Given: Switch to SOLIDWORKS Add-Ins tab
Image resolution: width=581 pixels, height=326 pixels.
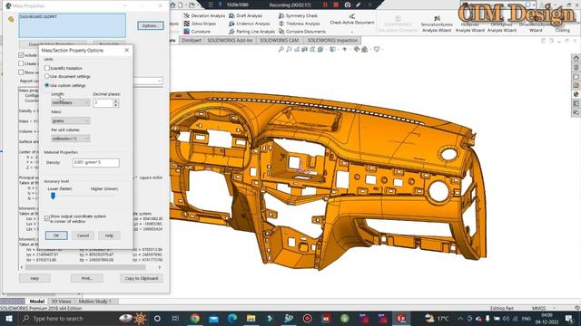Looking at the screenshot, I should click(230, 40).
